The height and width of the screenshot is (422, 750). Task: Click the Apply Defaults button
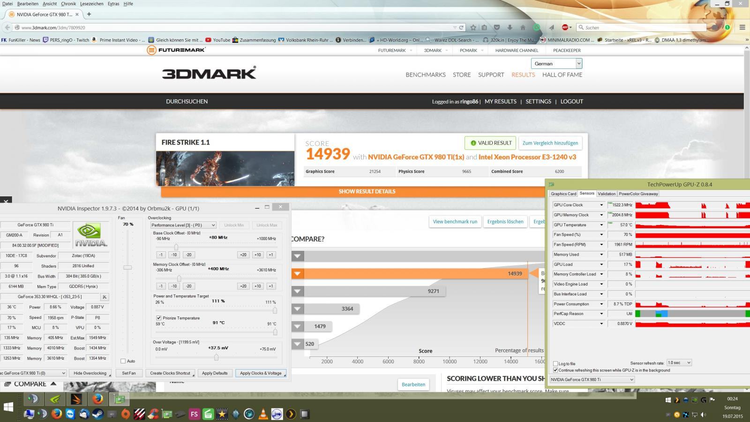215,373
